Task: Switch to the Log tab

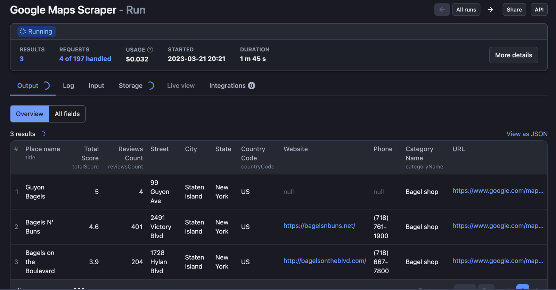Action: click(68, 86)
